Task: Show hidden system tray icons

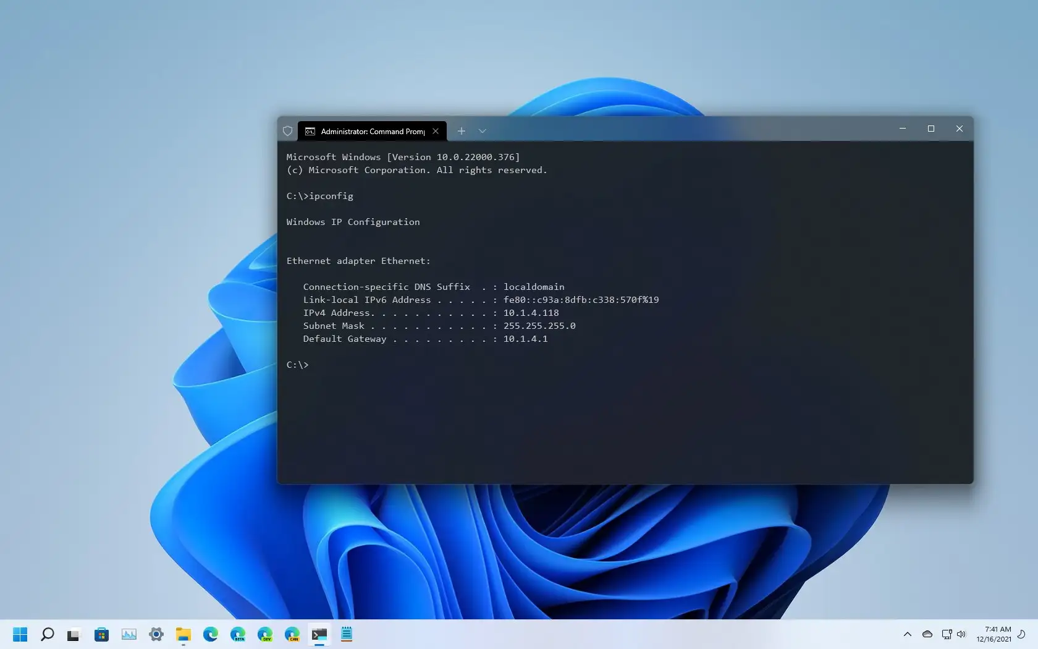Action: 907,634
